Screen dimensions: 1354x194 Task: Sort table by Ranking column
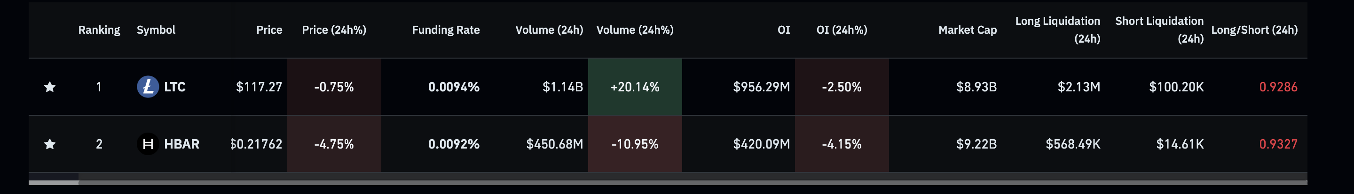pyautogui.click(x=99, y=30)
